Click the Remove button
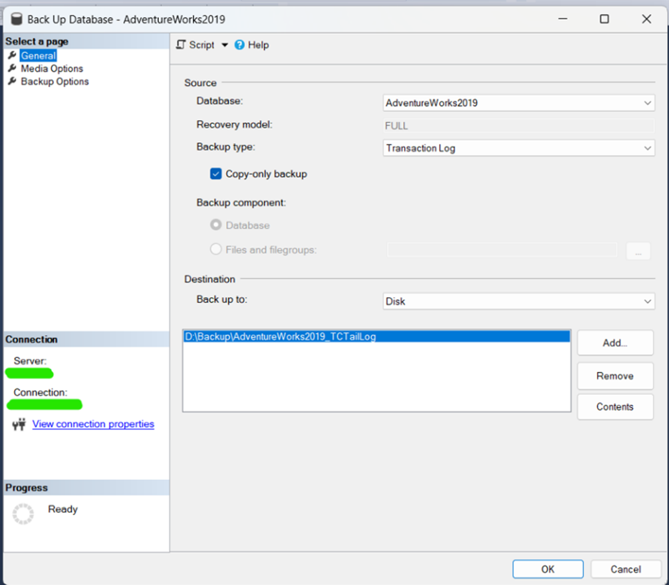The image size is (669, 585). 615,376
